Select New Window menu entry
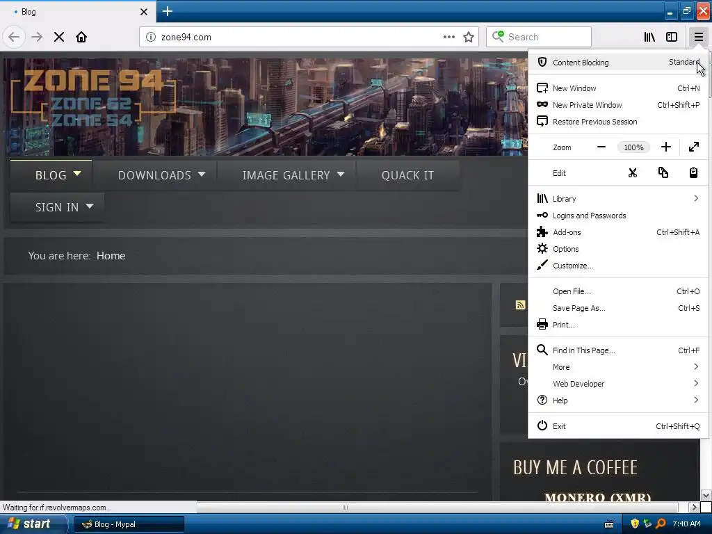The width and height of the screenshot is (712, 534). [618, 88]
